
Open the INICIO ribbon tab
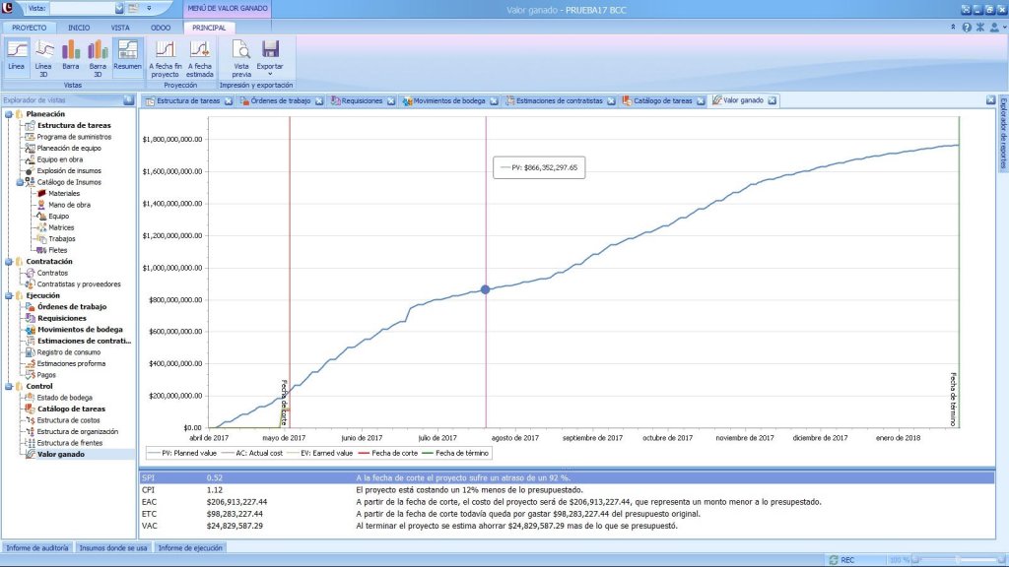79,28
